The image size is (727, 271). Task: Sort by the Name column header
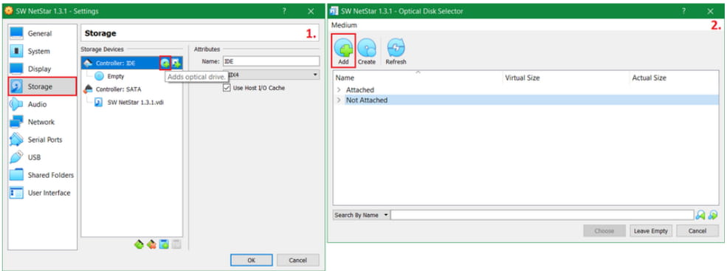pyautogui.click(x=418, y=78)
